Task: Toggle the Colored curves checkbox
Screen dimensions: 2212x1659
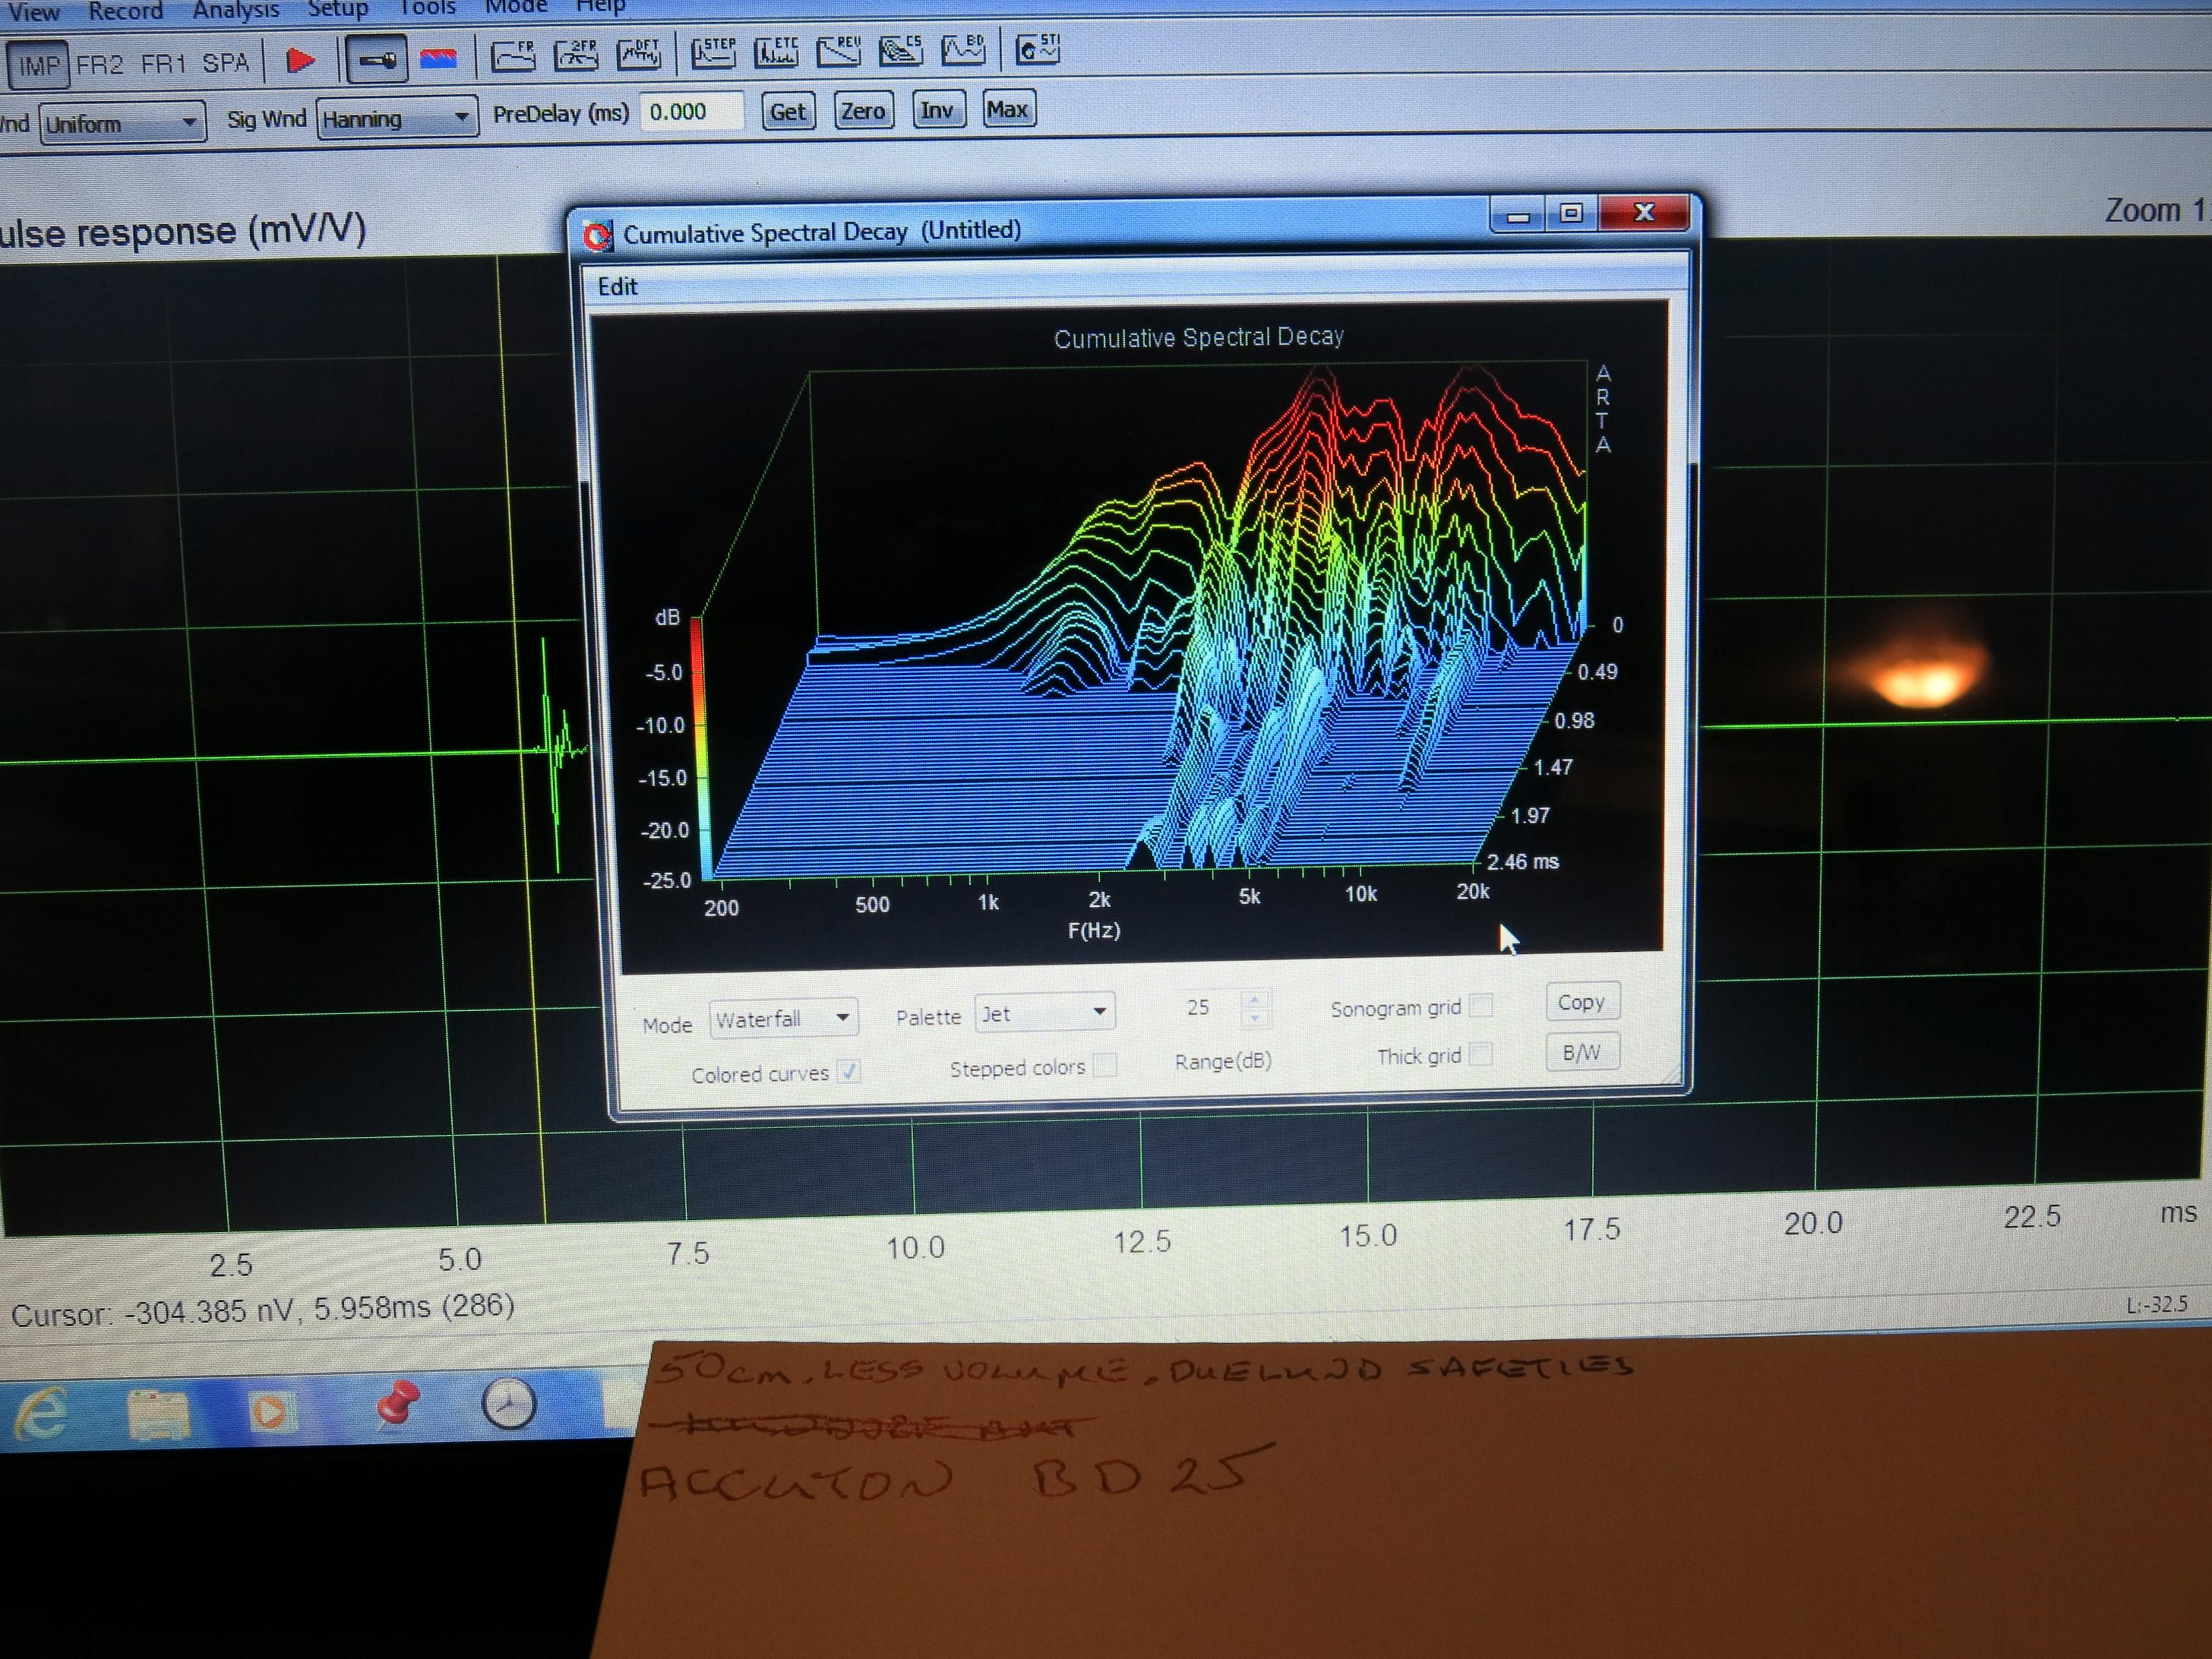Action: coord(848,1072)
